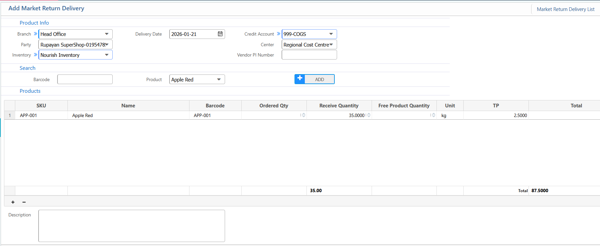This screenshot has height=246, width=600.
Task: Focus the Vendor PI Number input field
Action: tap(309, 55)
